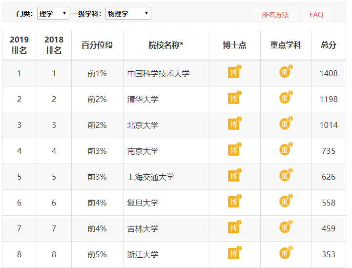Select the school name 浙江大学
Screen dimensions: 352x268
143,254
